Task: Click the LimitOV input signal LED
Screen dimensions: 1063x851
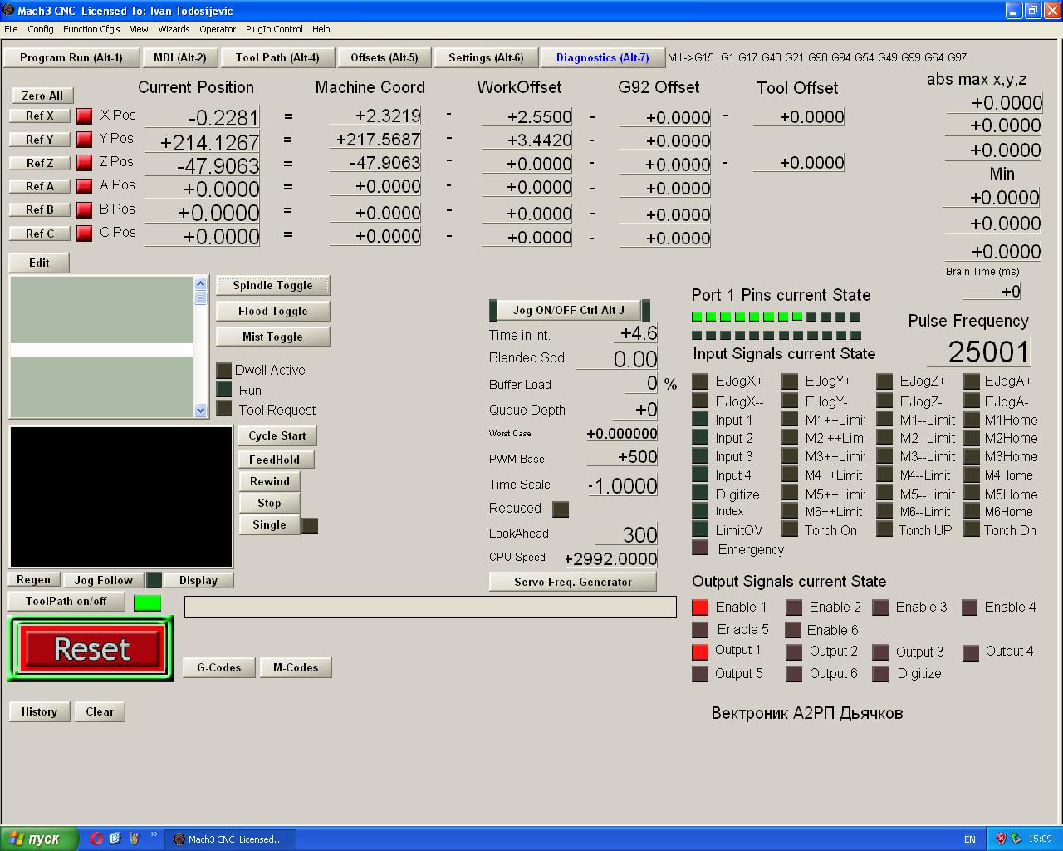Action: [x=700, y=529]
